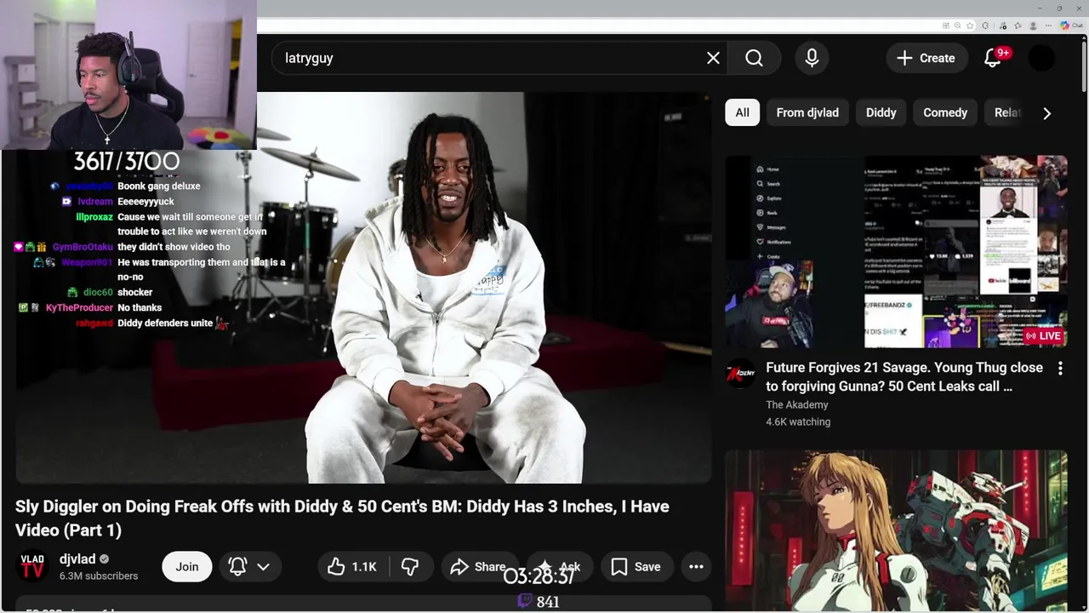Click KyTheProducer chat username
Viewport: 1089px width, 613px height.
coord(79,307)
